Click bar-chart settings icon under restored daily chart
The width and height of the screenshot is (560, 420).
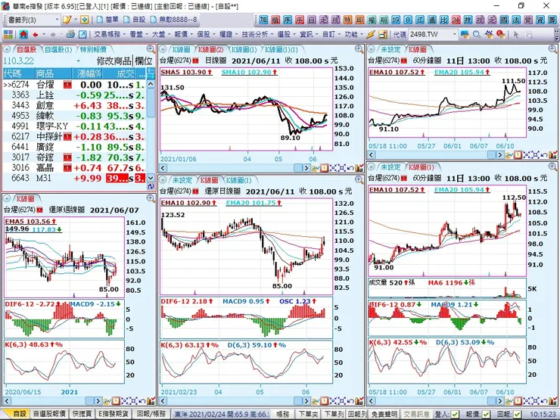coord(359,401)
